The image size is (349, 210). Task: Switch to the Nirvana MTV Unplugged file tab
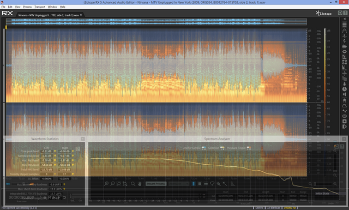[x=49, y=15]
